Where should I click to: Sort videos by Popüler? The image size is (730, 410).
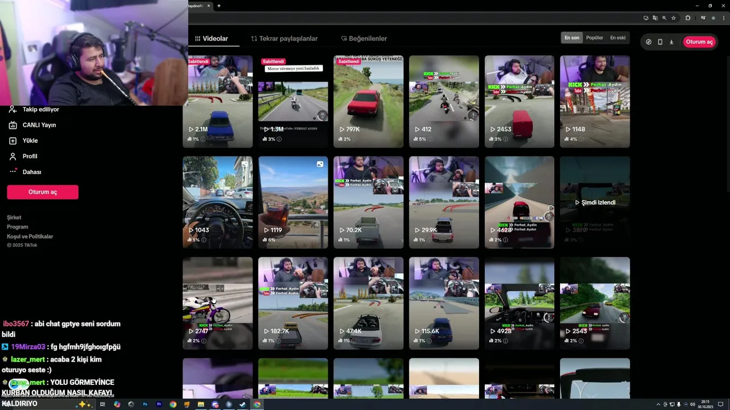pyautogui.click(x=595, y=38)
